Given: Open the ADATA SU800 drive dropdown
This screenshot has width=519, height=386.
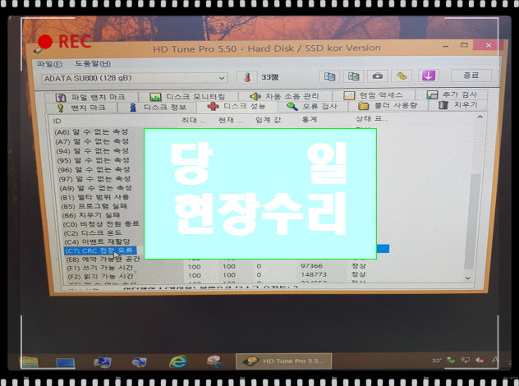Looking at the screenshot, I should [134, 78].
